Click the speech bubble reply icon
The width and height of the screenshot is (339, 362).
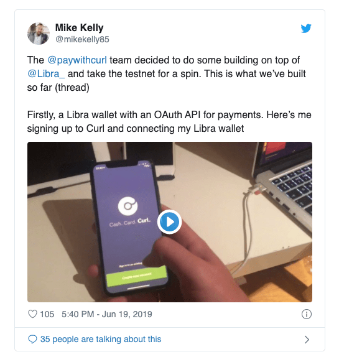[x=32, y=339]
